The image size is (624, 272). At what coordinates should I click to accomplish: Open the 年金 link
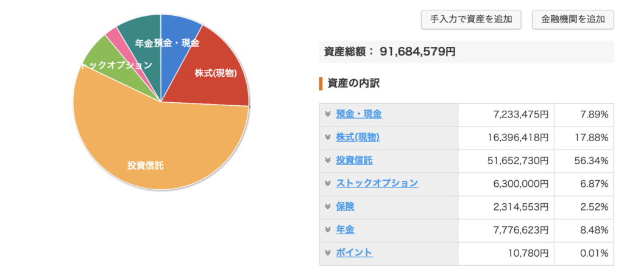pos(345,229)
